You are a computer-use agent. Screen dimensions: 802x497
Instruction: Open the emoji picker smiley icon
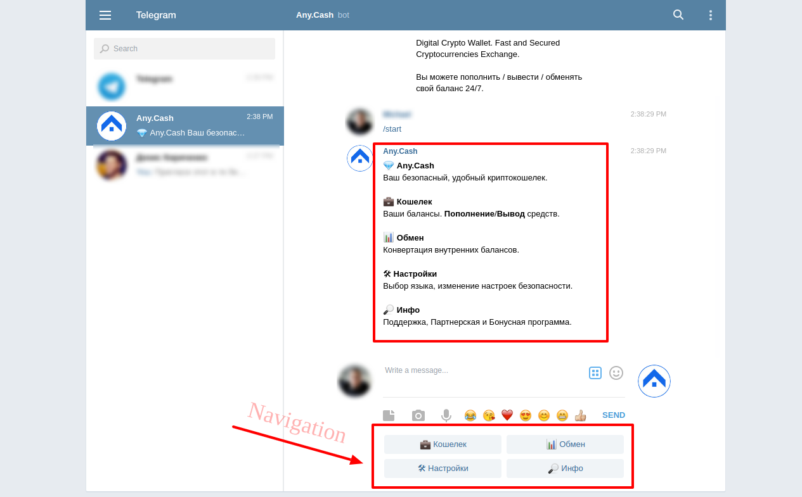[x=616, y=373]
